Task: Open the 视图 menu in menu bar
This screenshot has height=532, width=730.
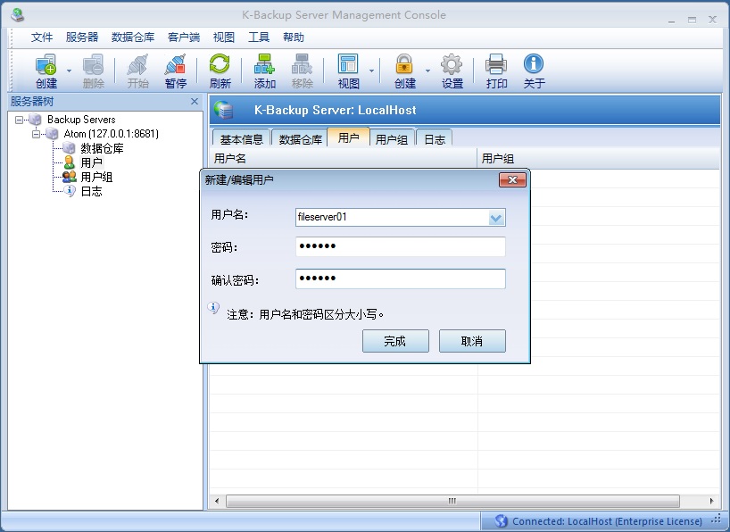Action: coord(223,37)
